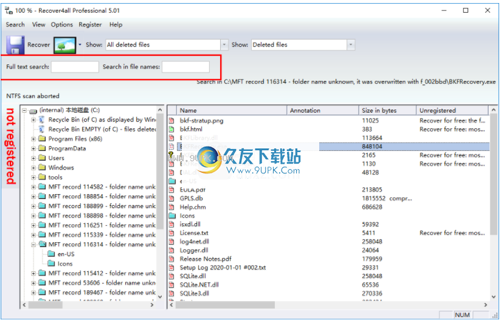The image size is (501, 320).
Task: Open the Register menu
Action: (x=90, y=24)
